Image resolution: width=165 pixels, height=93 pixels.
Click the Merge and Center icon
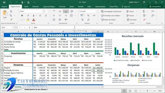71,16
